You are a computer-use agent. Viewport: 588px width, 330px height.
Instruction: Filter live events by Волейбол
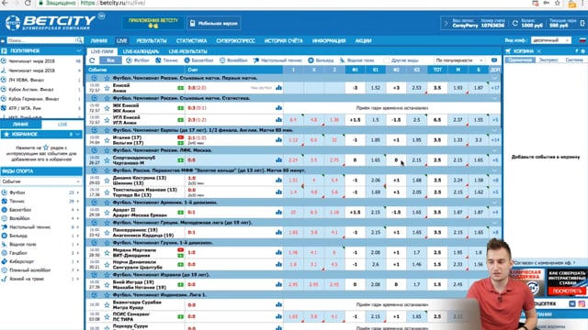point(233,60)
